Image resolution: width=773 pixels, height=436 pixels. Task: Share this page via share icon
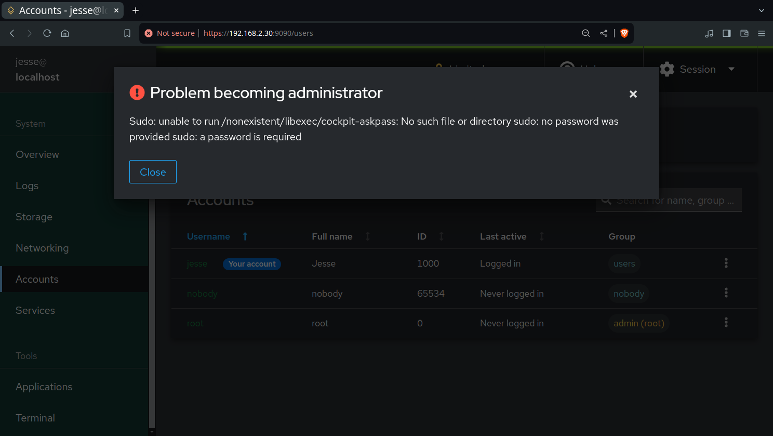tap(604, 33)
